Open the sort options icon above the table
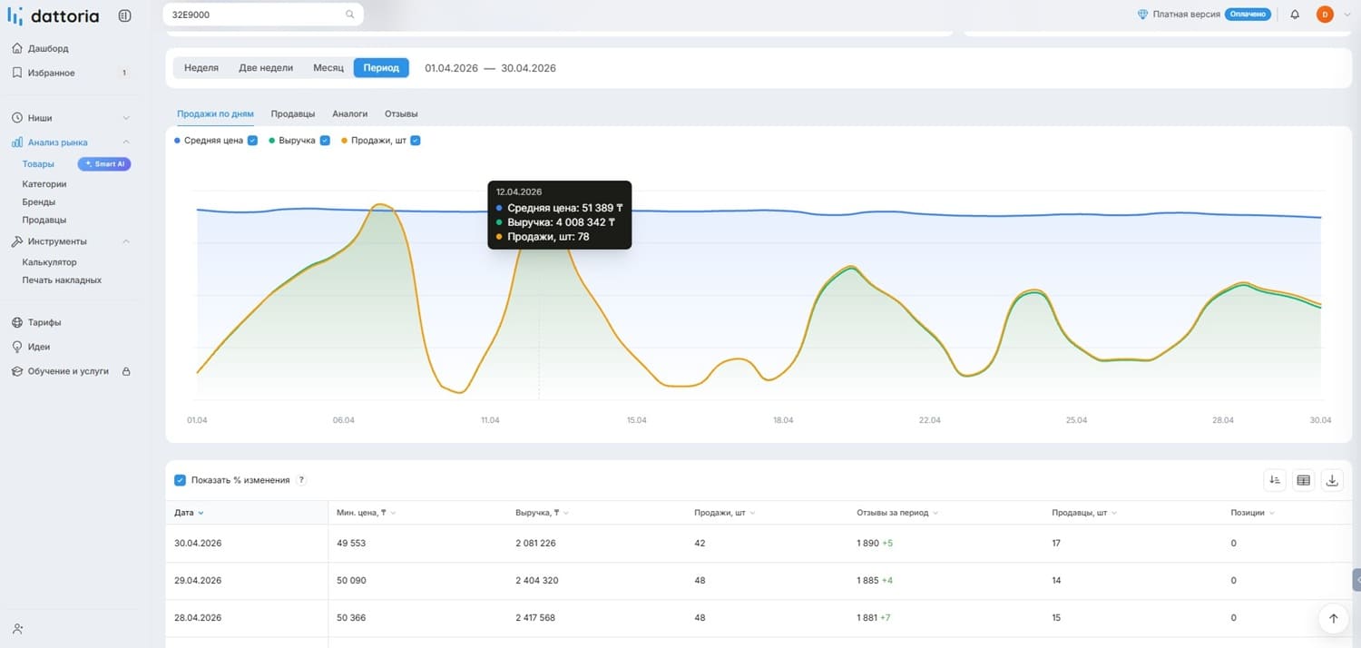 click(x=1275, y=480)
